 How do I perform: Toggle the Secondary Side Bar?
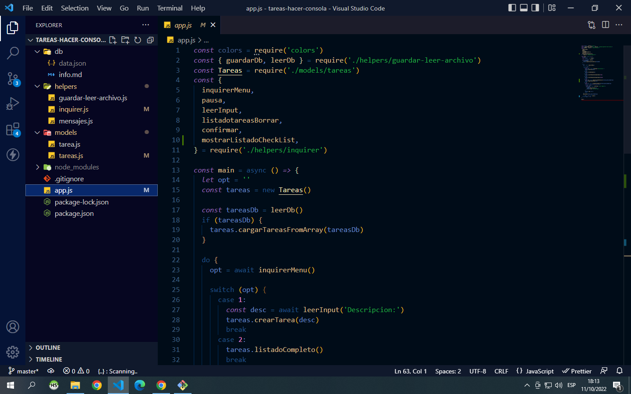pyautogui.click(x=536, y=7)
